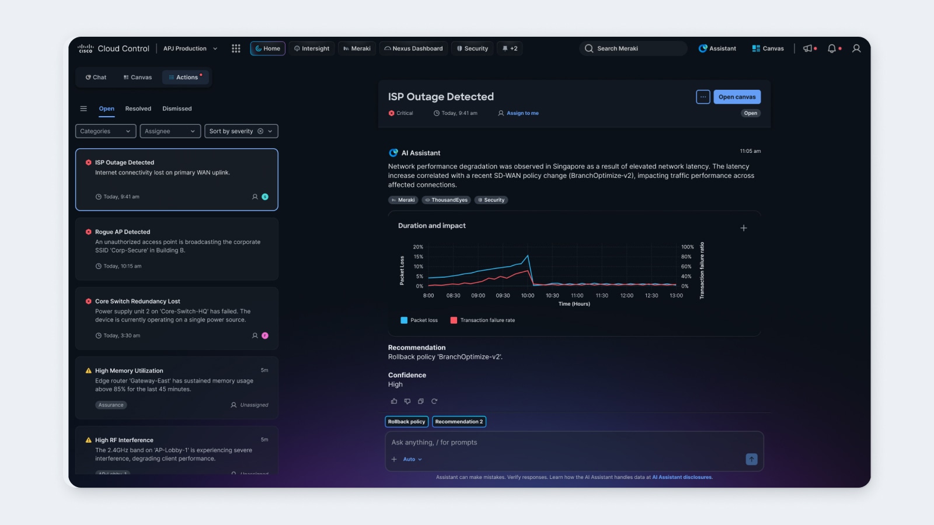This screenshot has height=525, width=934.
Task: Switch to the Intersight tab
Action: (312, 48)
